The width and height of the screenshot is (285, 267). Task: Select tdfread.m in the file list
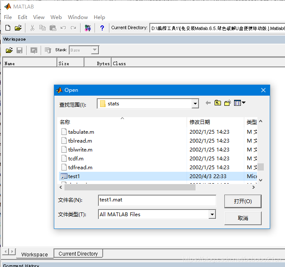[80, 168]
